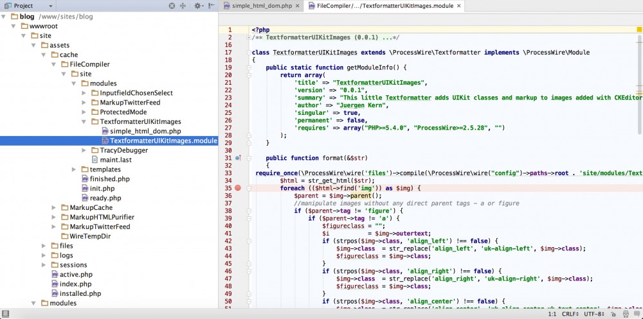Hide the Project tool window
The height and width of the screenshot is (319, 643).
point(211,6)
